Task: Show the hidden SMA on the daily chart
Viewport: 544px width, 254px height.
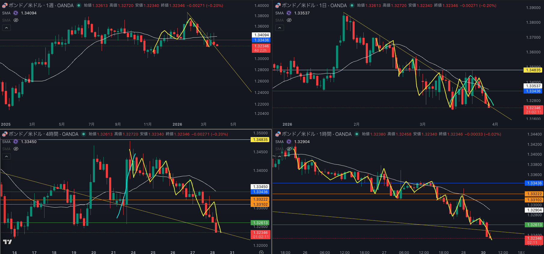Action: coord(289,20)
